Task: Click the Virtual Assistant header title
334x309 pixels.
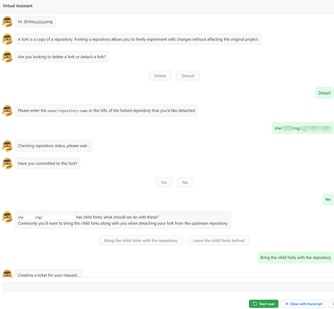Action: coord(18,6)
